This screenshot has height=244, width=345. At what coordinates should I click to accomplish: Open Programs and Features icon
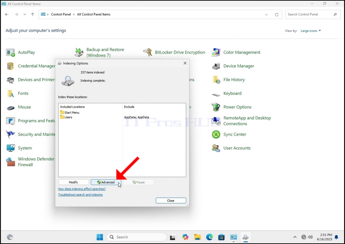(x=10, y=121)
